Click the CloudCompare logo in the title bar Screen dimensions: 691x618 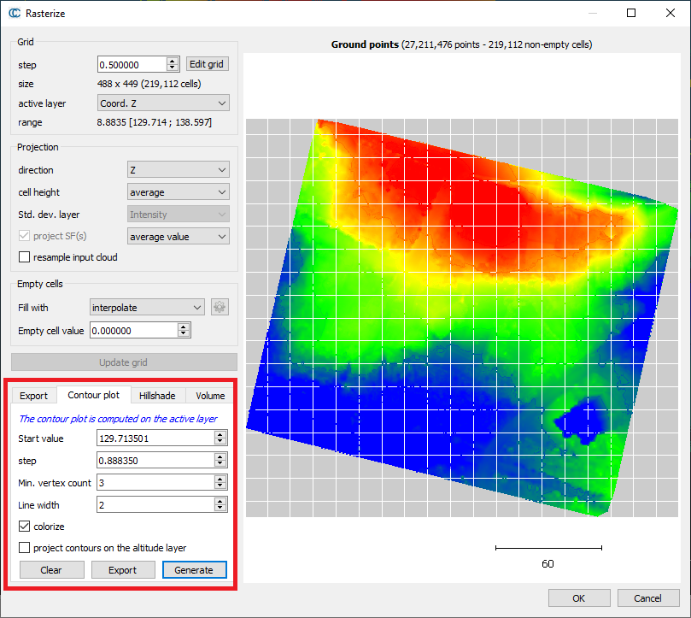click(x=15, y=13)
